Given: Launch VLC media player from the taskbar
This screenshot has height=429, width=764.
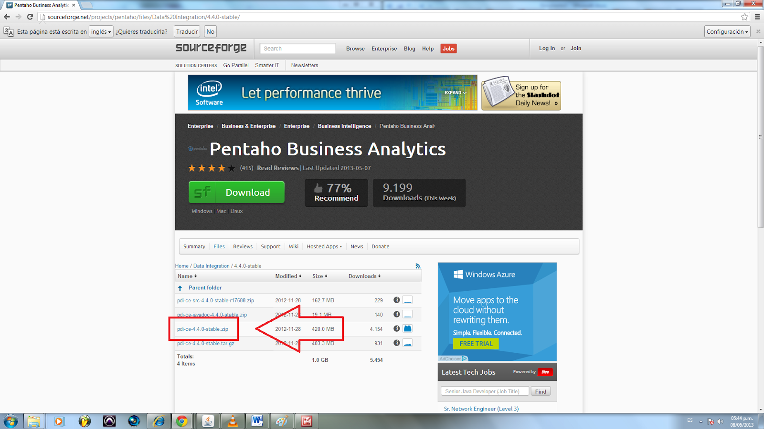Looking at the screenshot, I should click(233, 421).
